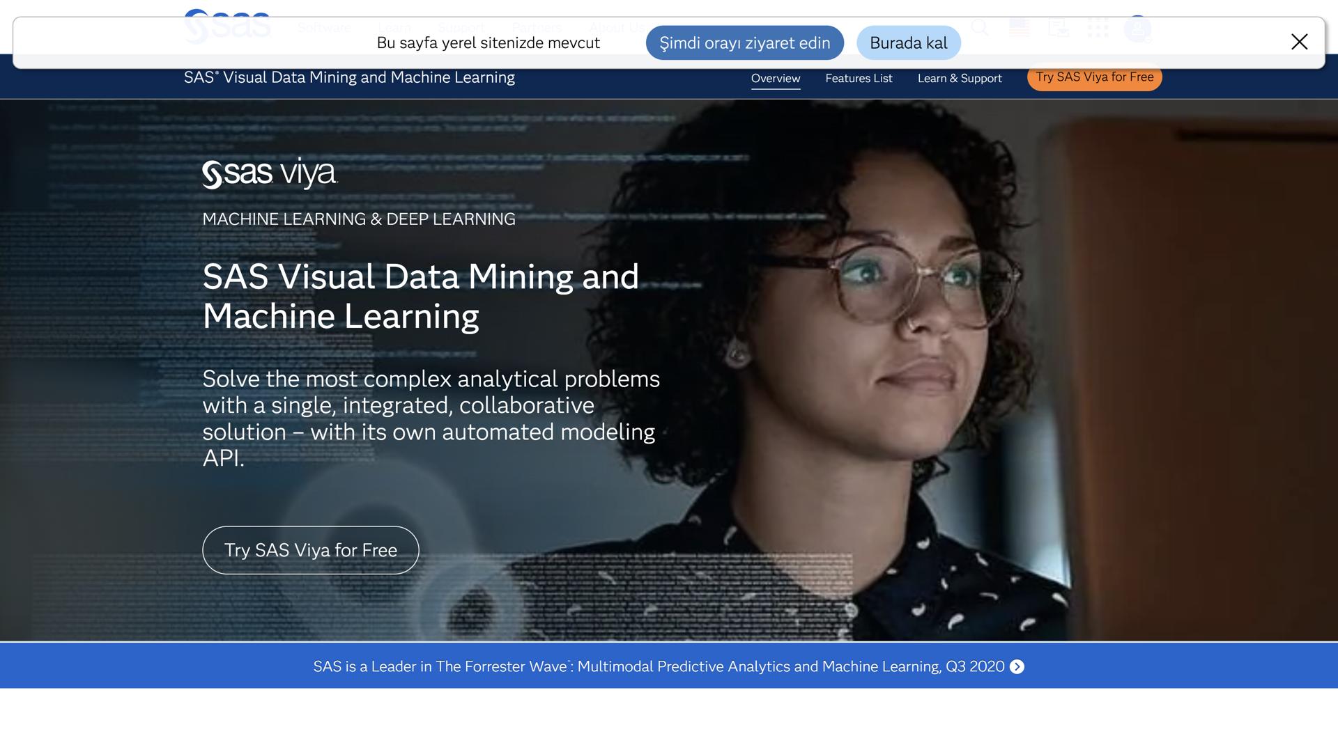The width and height of the screenshot is (1338, 752).
Task: Open the site search magnifier
Action: click(x=980, y=28)
